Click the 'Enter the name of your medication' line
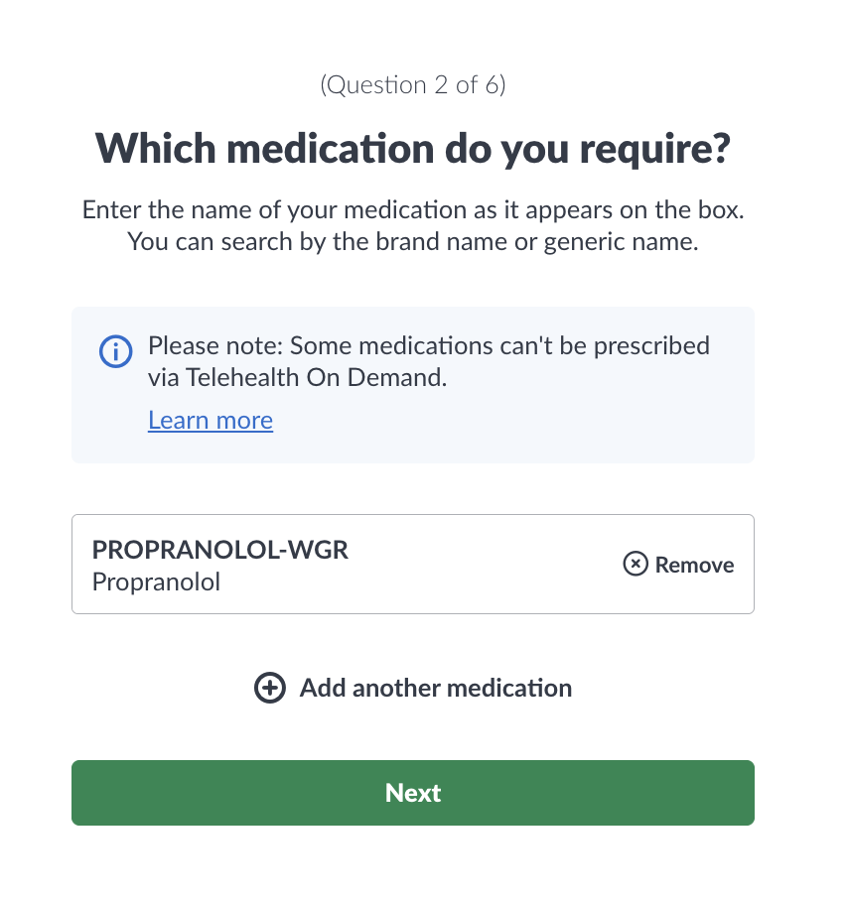848x903 pixels. 413,210
